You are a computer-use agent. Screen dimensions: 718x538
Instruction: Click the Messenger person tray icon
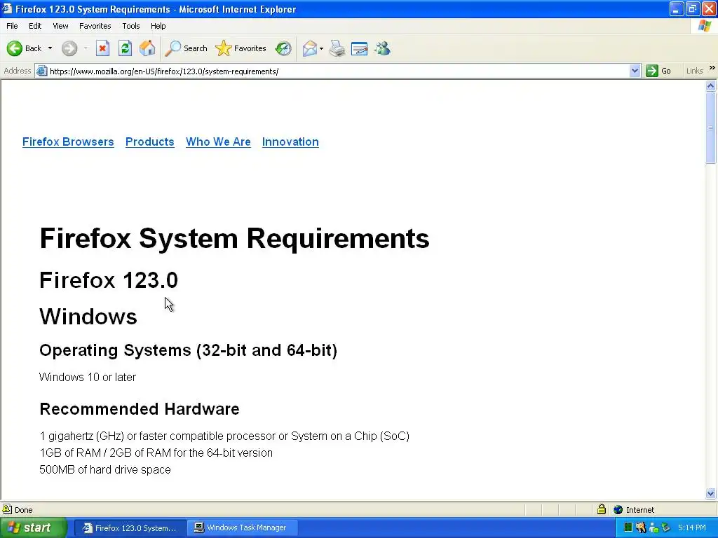(x=653, y=527)
